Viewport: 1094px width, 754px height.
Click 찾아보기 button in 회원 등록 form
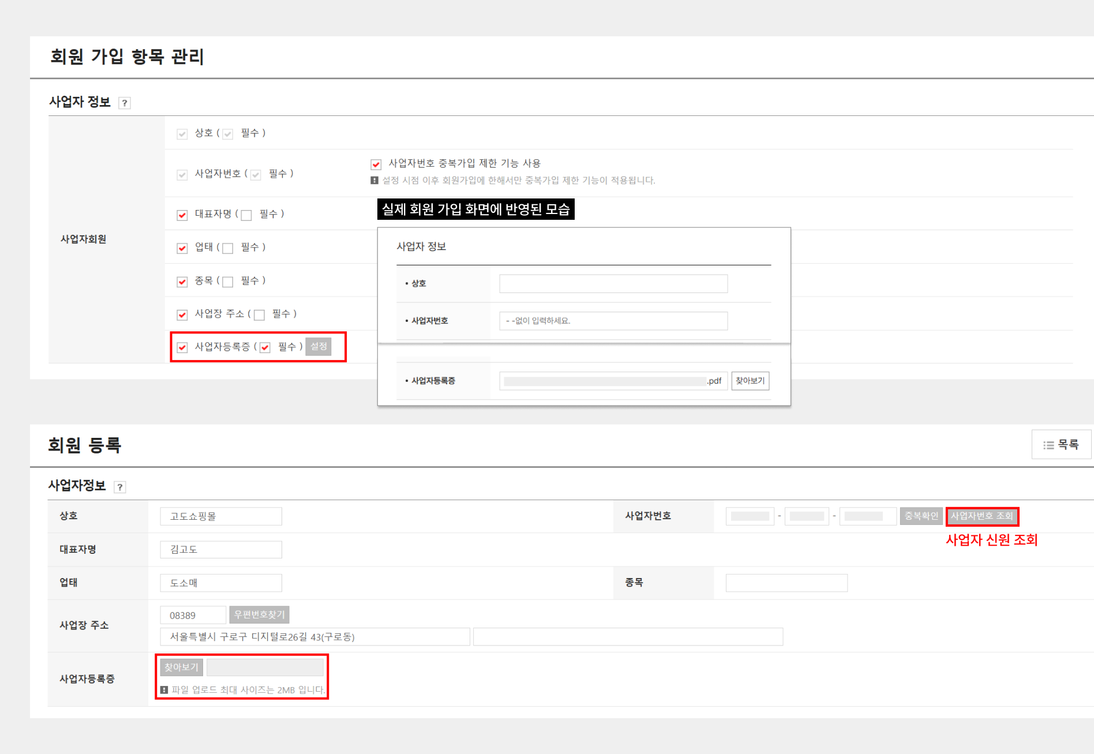click(181, 667)
